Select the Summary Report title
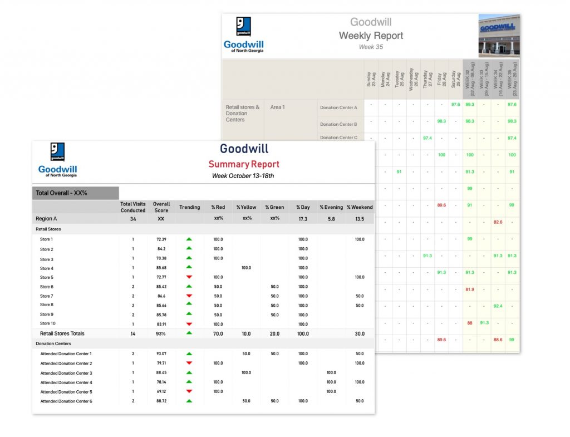The height and width of the screenshot is (437, 570). pos(243,164)
